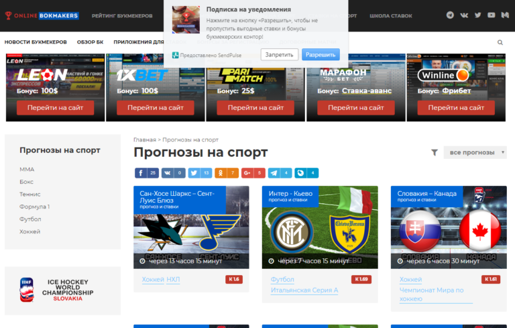This screenshot has width=515, height=328.
Task: Open the Интер - Кьево prediction card
Action: (320, 227)
